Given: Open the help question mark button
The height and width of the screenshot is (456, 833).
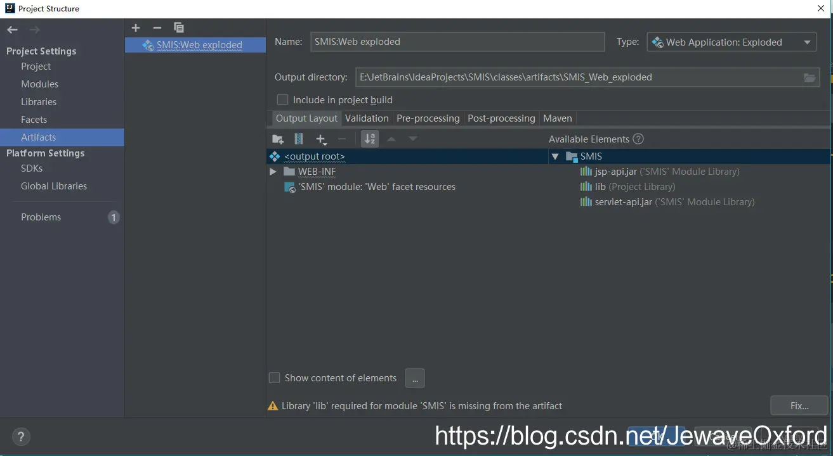Looking at the screenshot, I should [21, 436].
